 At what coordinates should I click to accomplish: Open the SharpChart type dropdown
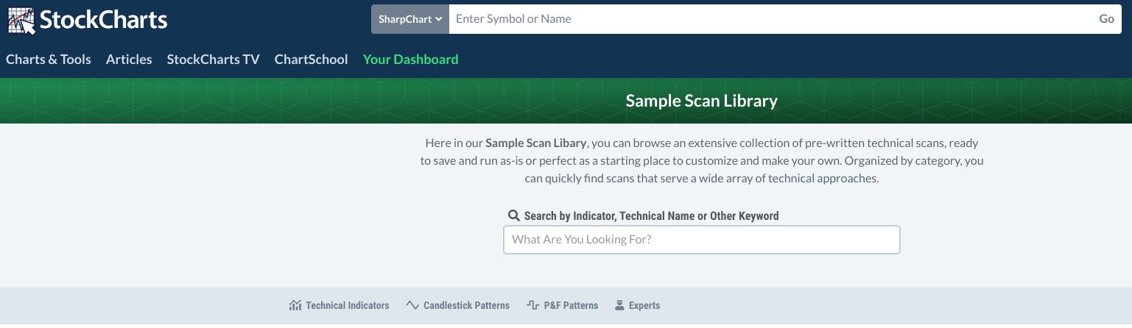(x=410, y=19)
